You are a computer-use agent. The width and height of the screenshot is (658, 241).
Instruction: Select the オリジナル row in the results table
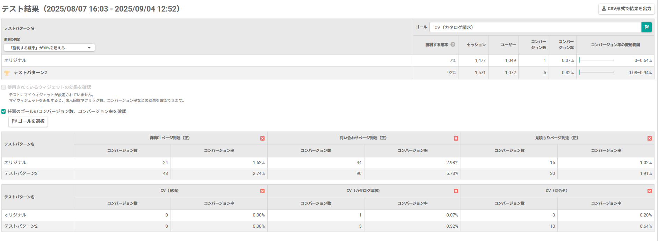click(x=15, y=61)
